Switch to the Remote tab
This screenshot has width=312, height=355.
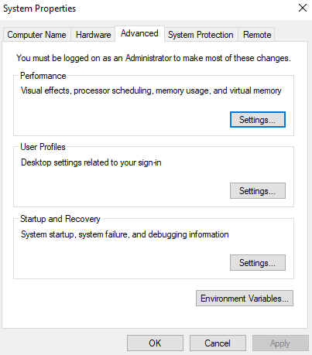[x=257, y=35]
